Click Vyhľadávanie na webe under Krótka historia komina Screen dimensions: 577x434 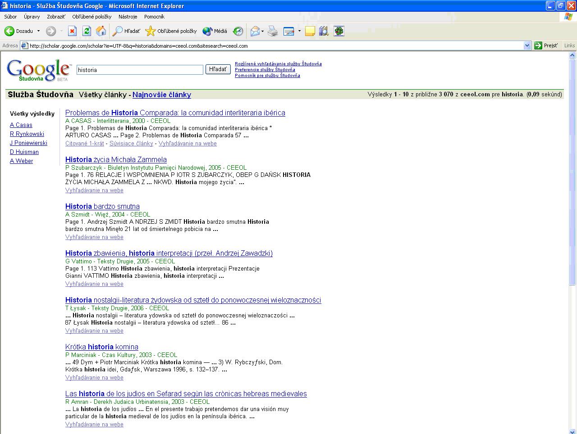[x=94, y=378]
